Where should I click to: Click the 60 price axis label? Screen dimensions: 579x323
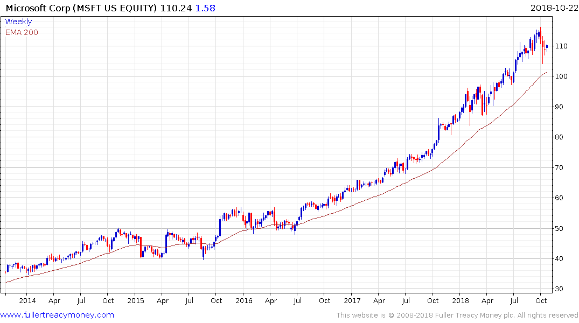click(559, 198)
